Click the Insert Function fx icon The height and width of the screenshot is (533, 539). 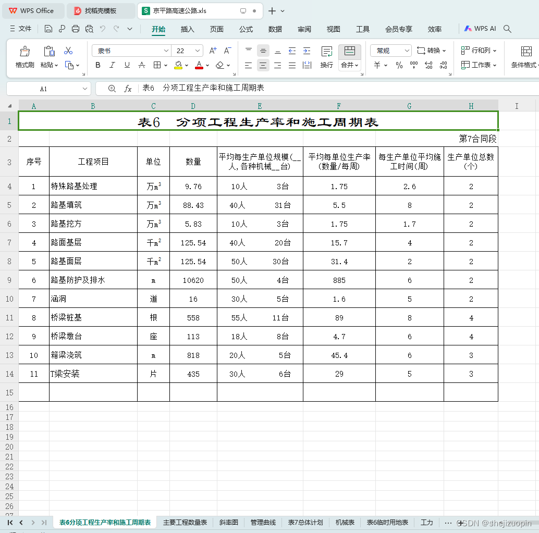tap(128, 89)
